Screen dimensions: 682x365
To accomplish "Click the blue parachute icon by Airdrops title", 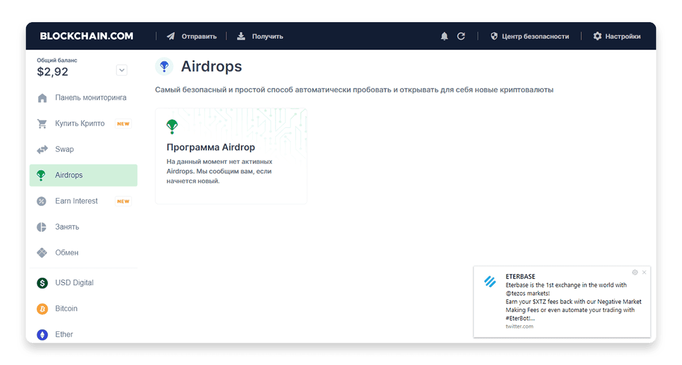I will [x=164, y=67].
